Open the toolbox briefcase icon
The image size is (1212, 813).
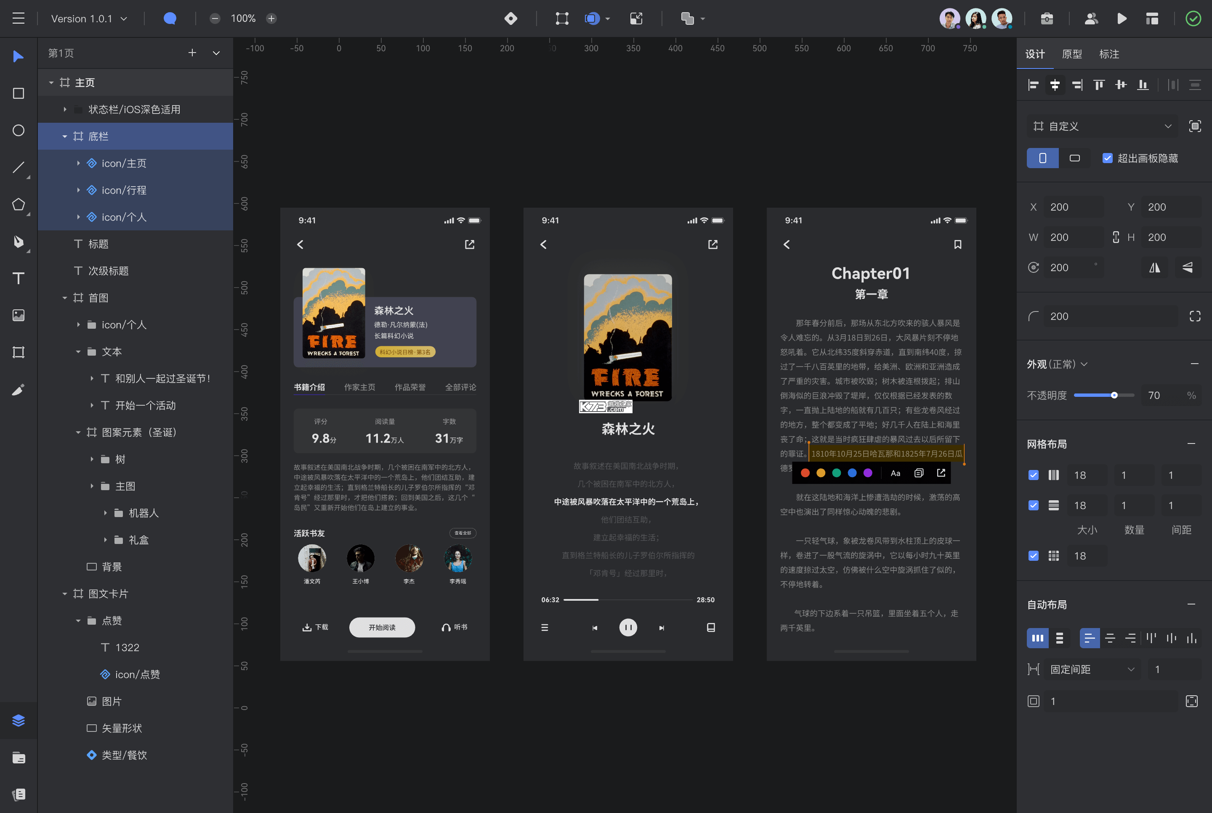(1047, 18)
